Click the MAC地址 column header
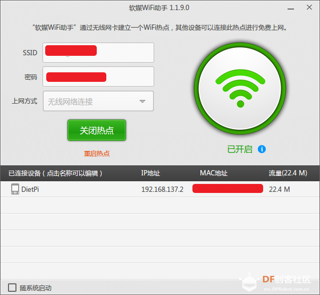 coord(214,173)
